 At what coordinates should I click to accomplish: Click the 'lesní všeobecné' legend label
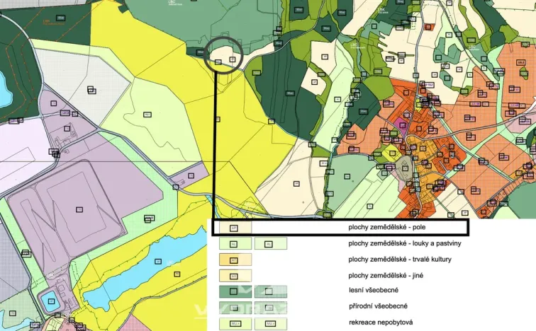click(x=374, y=290)
